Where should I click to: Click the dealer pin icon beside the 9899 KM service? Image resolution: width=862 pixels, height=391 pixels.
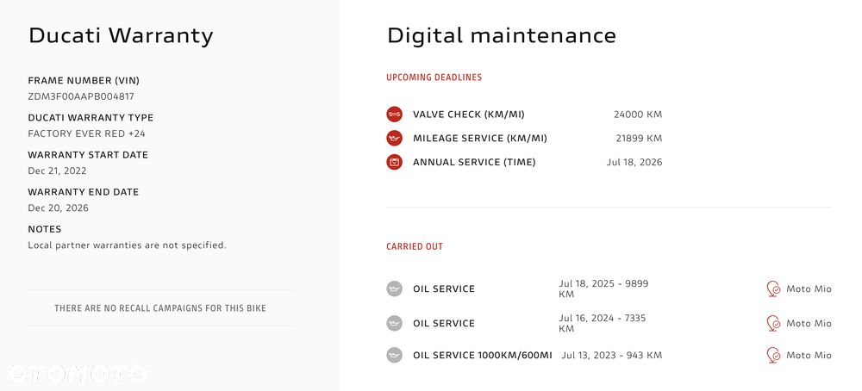click(773, 289)
